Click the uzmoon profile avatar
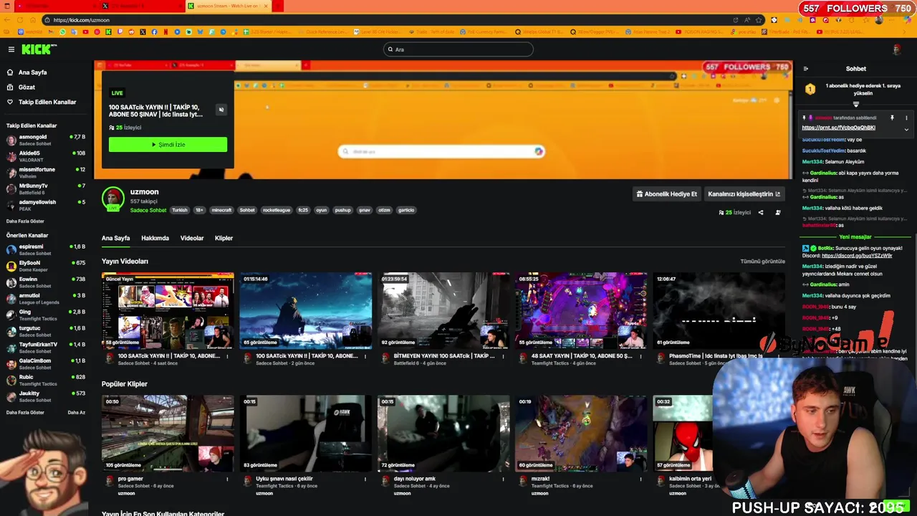The width and height of the screenshot is (917, 516). [113, 199]
